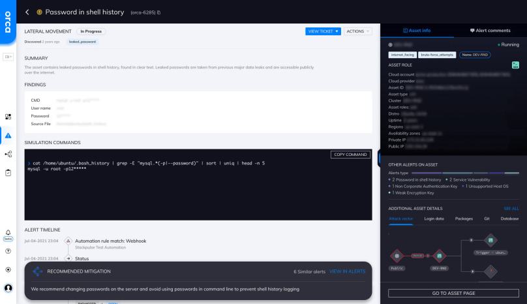527x304 pixels.
Task: Click SEE ALL for additional asset details
Action: point(511,208)
